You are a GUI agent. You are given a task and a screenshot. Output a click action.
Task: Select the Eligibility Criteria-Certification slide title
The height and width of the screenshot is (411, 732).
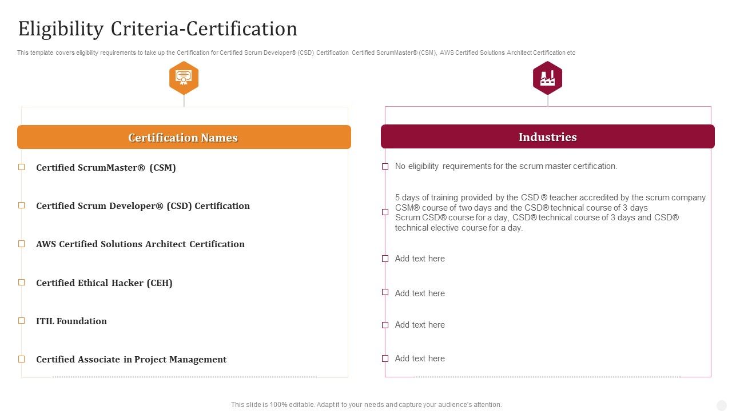coord(158,29)
